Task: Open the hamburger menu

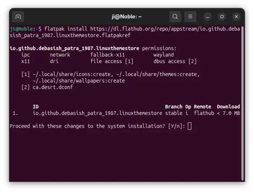Action: click(190, 17)
